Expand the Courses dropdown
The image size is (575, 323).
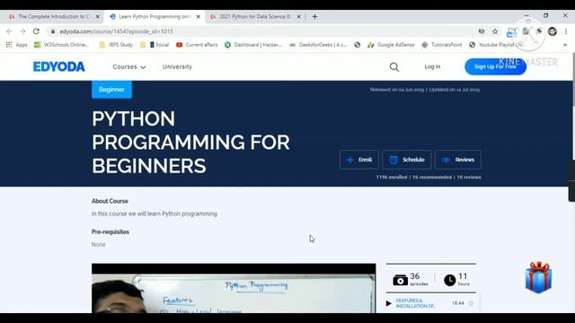(129, 67)
